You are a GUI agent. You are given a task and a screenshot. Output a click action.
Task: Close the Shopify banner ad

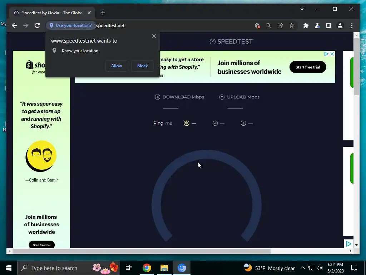[x=332, y=54]
